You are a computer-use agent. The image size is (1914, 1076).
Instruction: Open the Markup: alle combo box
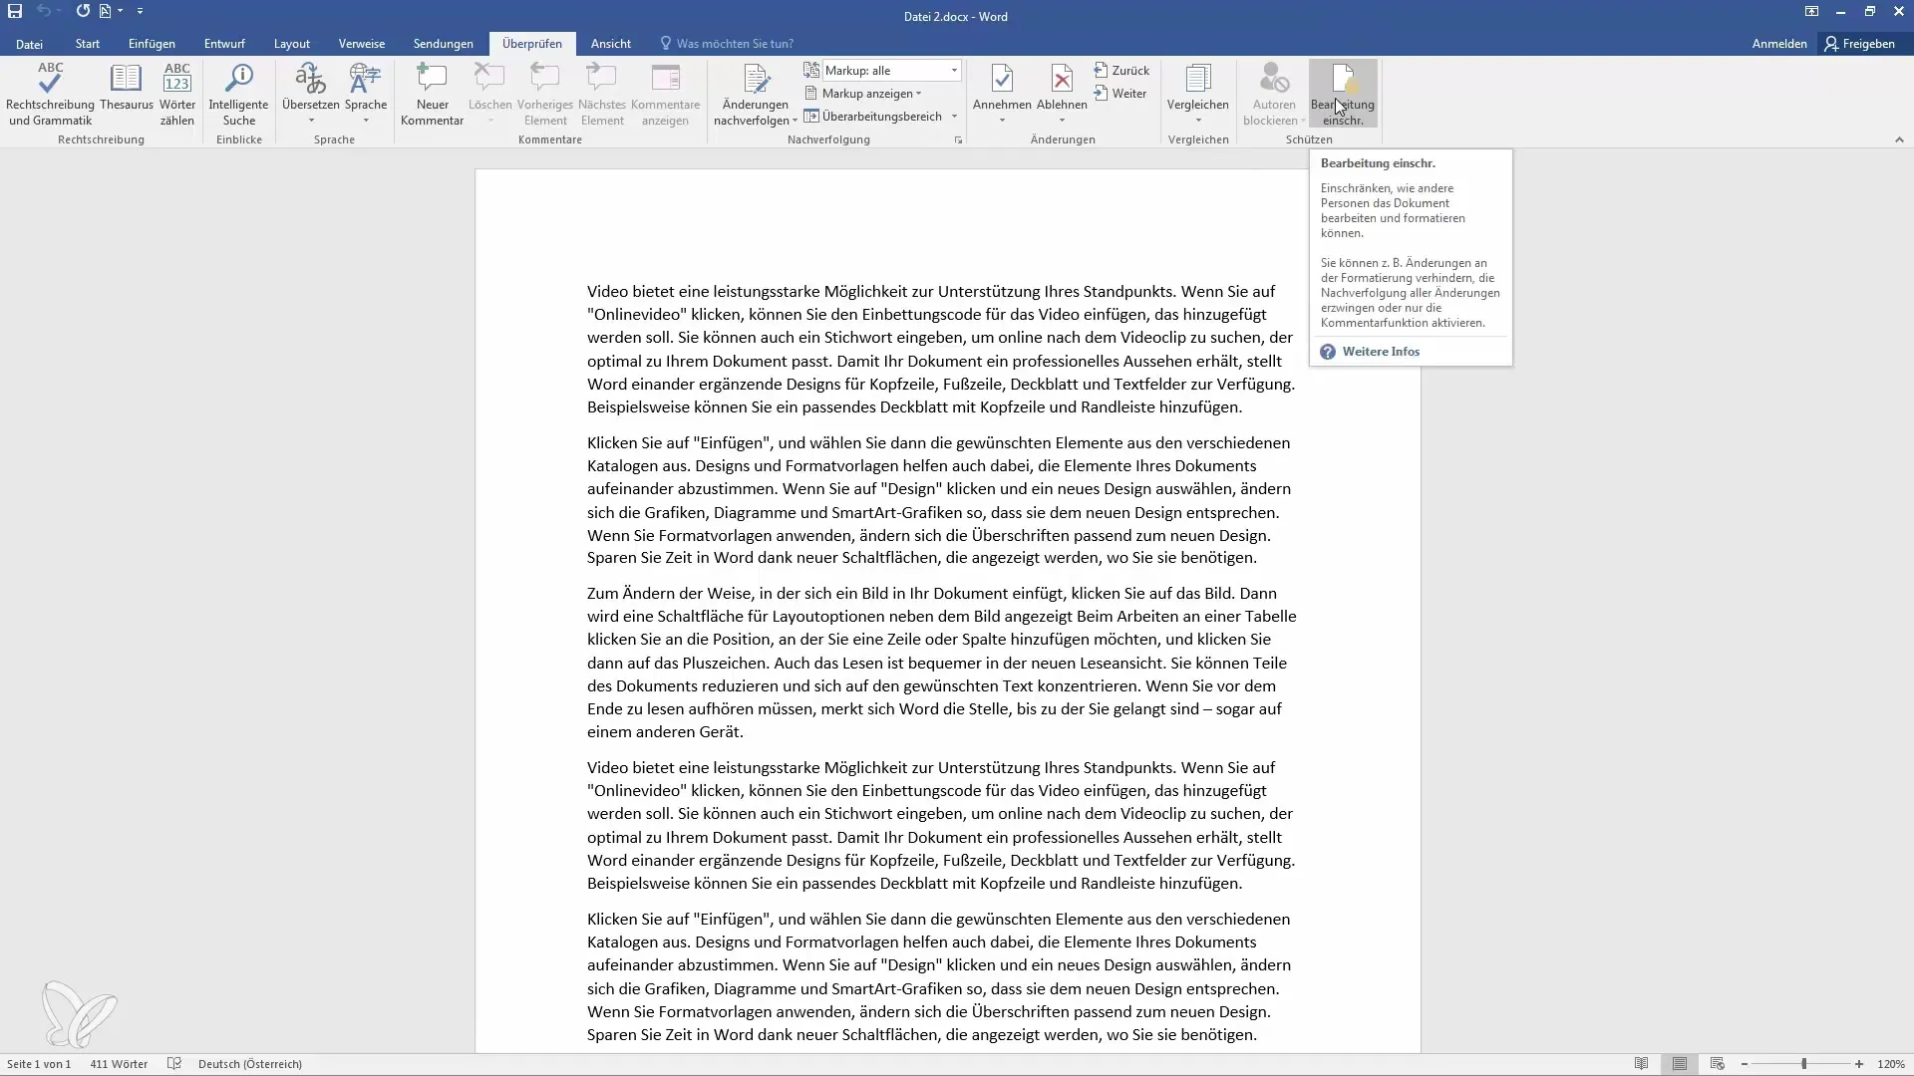[891, 71]
